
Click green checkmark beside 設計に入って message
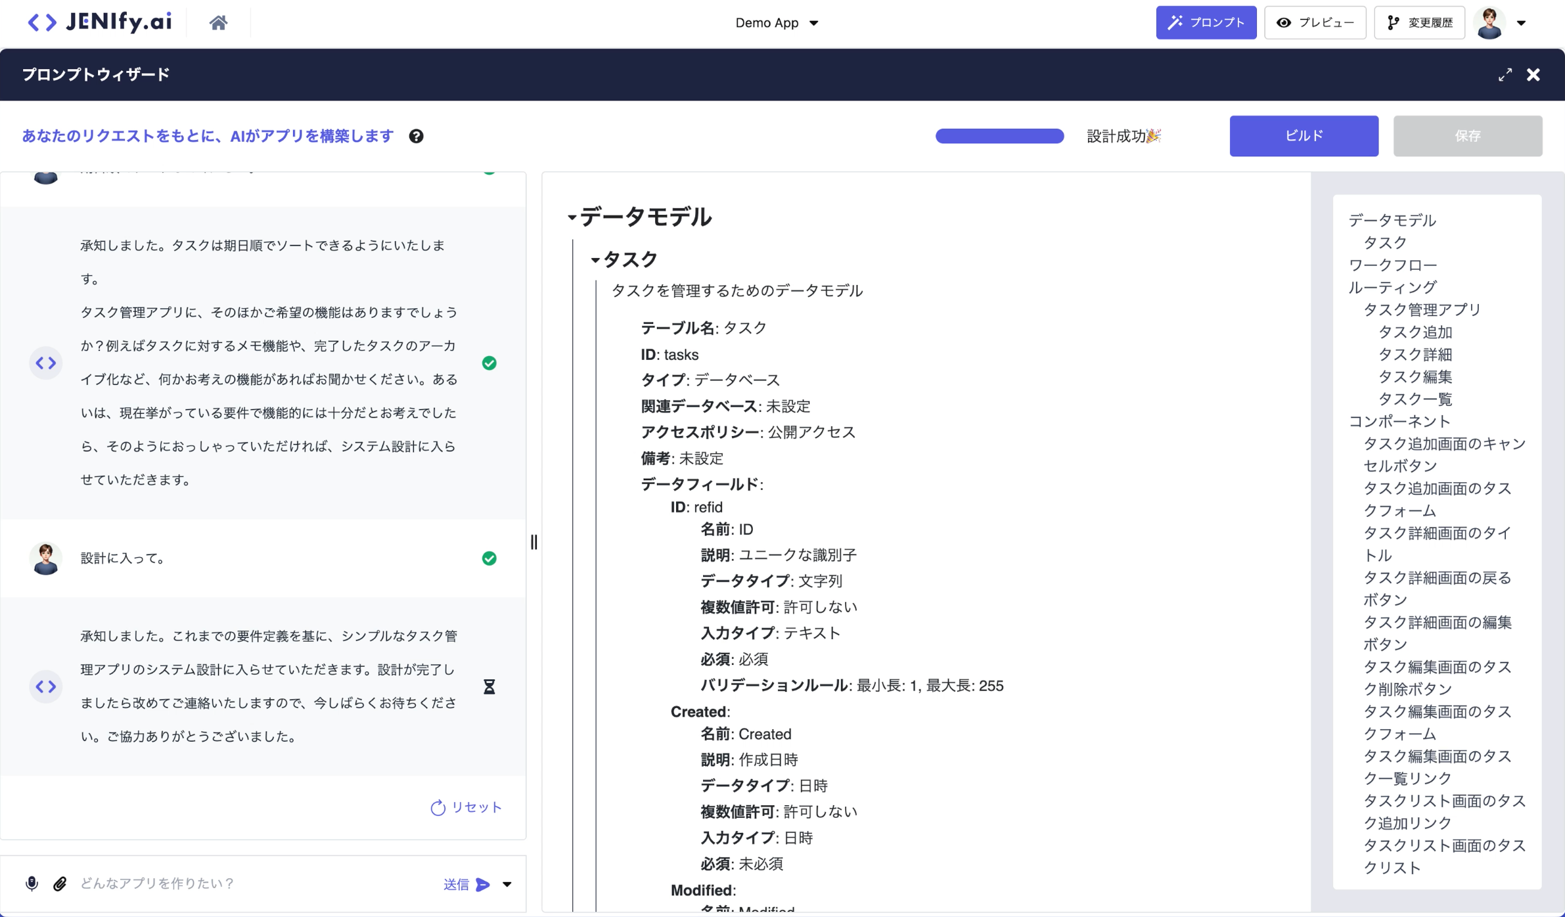pos(489,558)
